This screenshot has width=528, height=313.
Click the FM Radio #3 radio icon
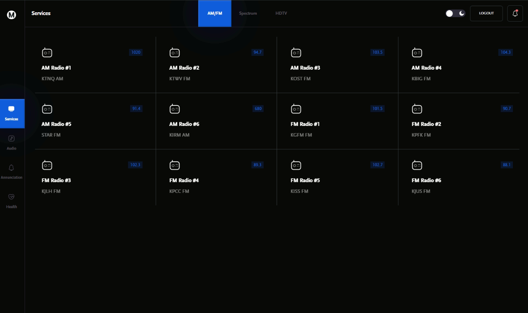[x=47, y=165]
